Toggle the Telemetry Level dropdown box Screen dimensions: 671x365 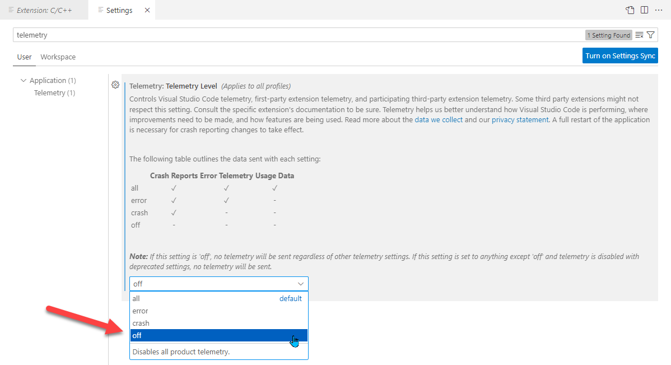click(x=218, y=284)
